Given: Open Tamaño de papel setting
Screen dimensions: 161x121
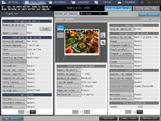Looking at the screenshot, I should click(x=69, y=74).
